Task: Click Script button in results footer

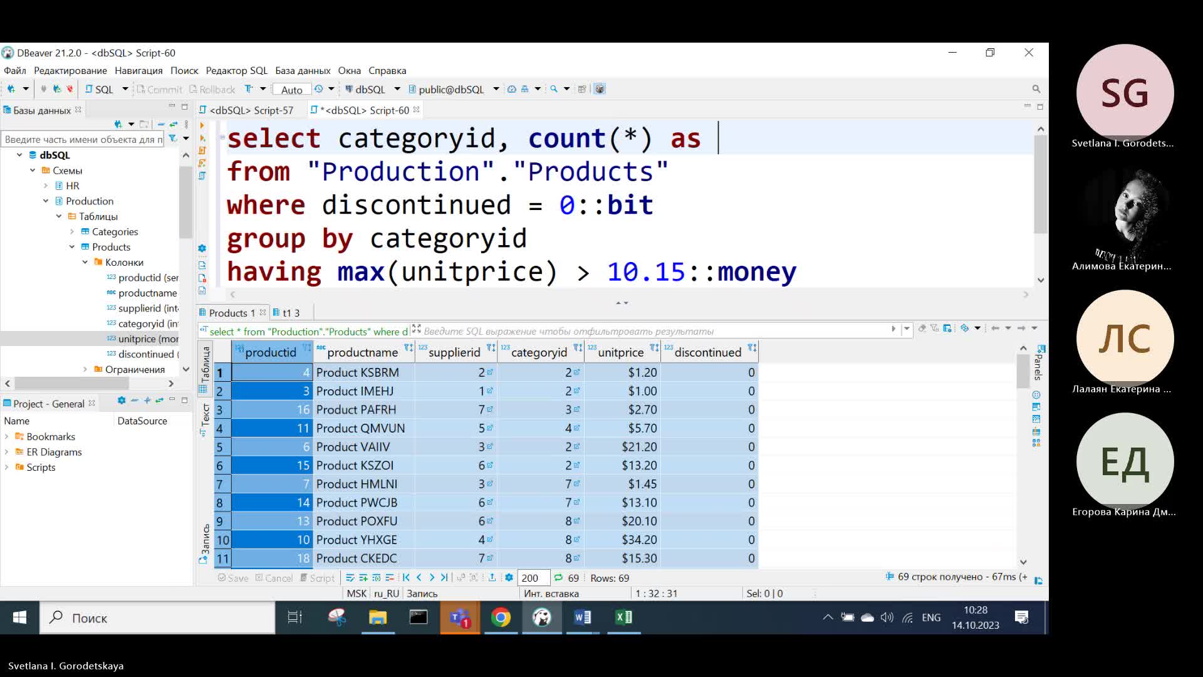Action: (317, 578)
